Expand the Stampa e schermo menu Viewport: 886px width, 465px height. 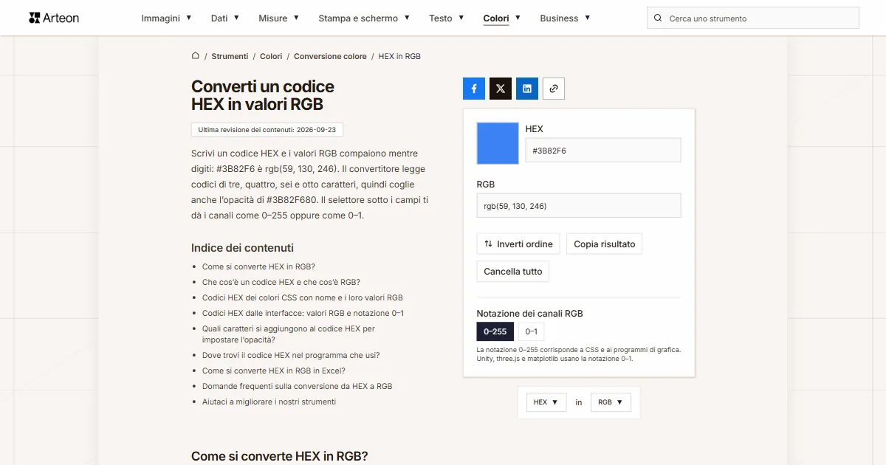click(365, 18)
